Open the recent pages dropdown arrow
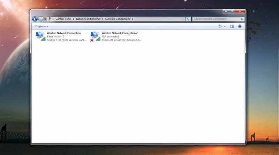 point(45,19)
